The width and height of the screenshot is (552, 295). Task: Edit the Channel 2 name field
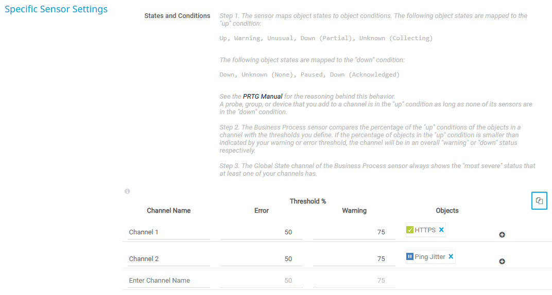(168, 259)
